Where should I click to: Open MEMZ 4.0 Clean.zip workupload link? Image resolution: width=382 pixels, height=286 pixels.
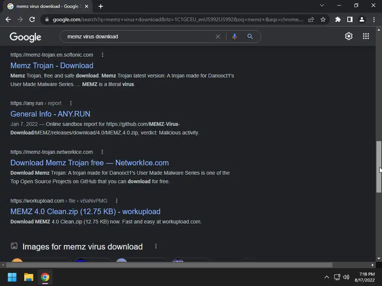[85, 212]
